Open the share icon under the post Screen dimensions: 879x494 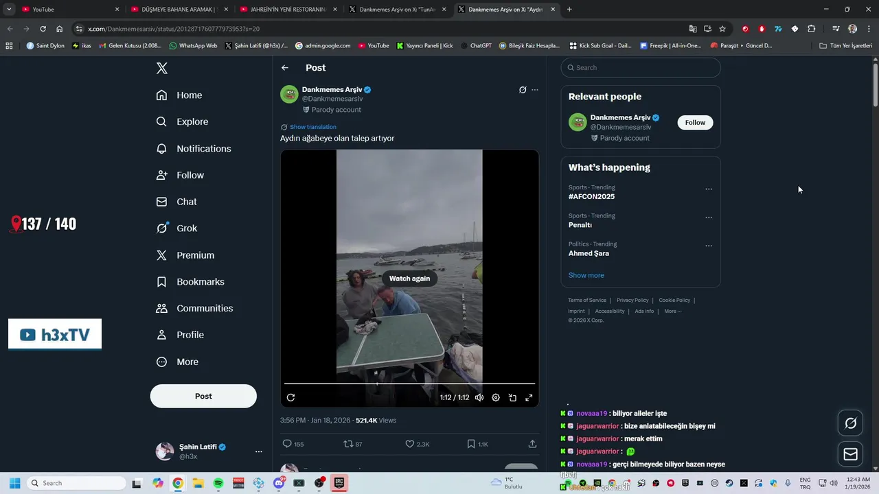coord(532,444)
